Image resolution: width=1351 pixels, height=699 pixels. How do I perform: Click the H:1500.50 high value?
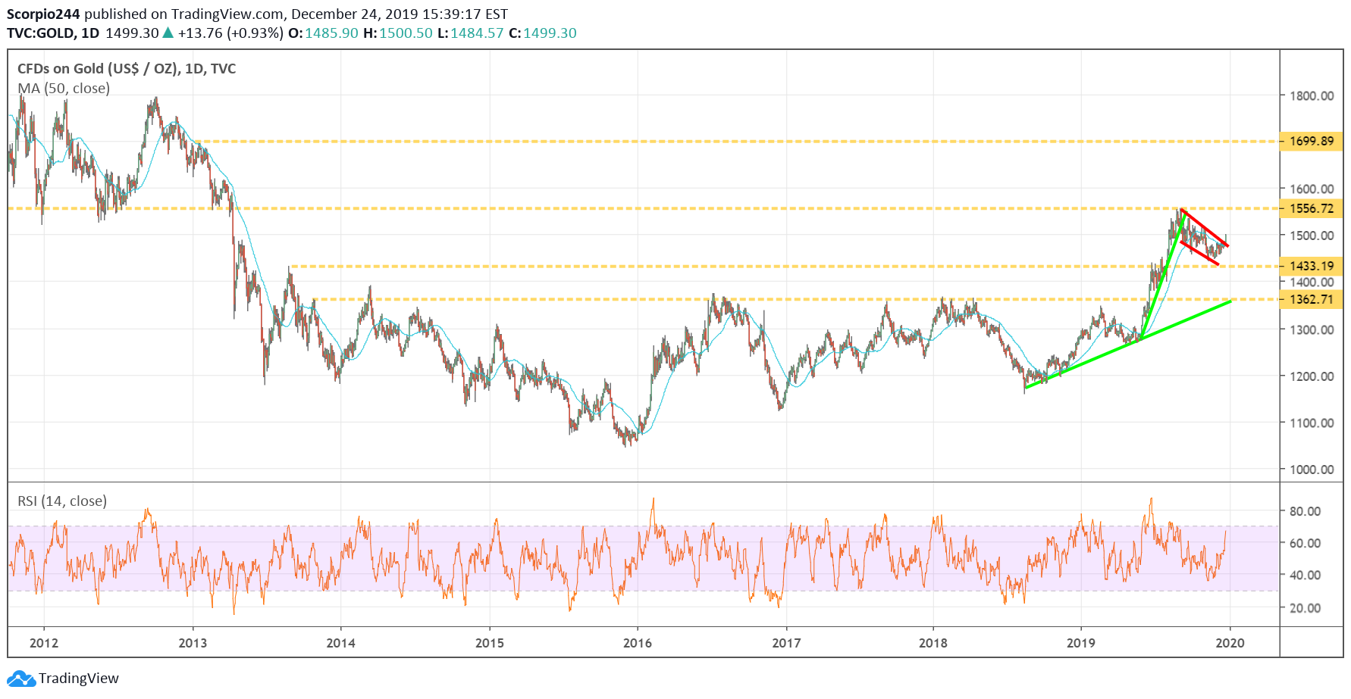point(398,33)
